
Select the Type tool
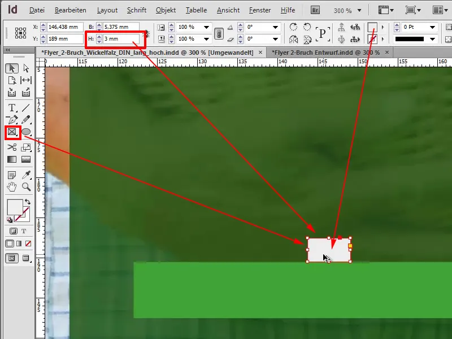point(12,108)
